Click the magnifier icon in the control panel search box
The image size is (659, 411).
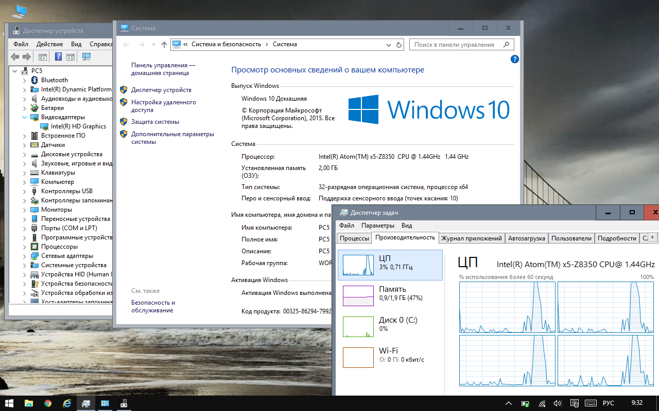(x=507, y=45)
